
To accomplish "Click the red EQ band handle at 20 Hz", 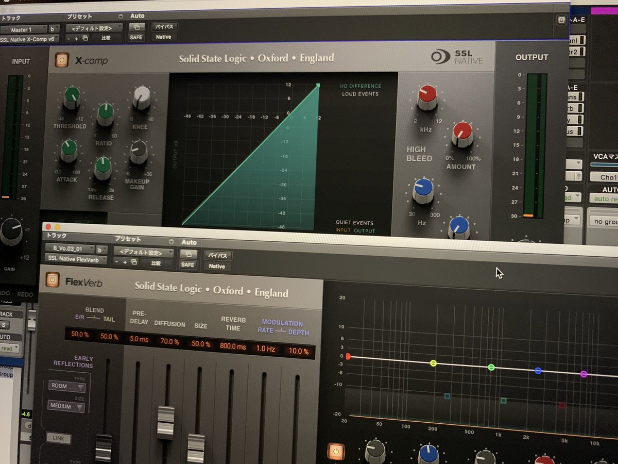I will (348, 356).
